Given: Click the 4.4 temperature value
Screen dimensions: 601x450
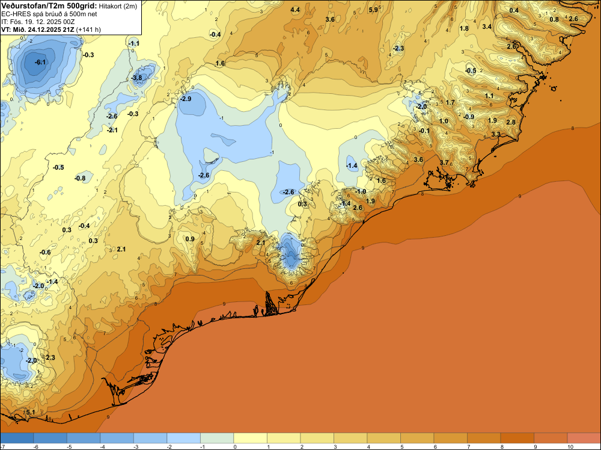Looking at the screenshot, I should (x=295, y=10).
